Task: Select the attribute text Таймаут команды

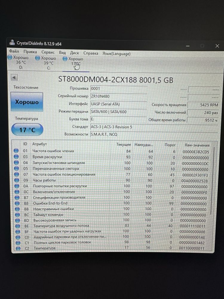Action: pyautogui.click(x=48, y=215)
